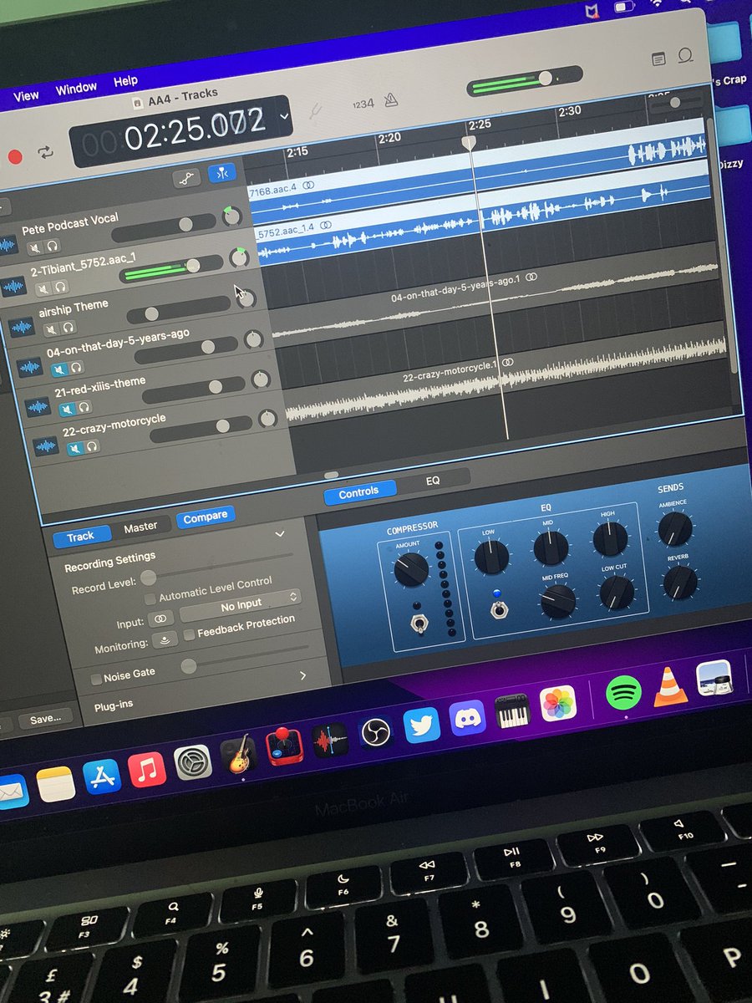Mute the airship Theme track
Screen dimensions: 752x1003
pyautogui.click(x=49, y=328)
